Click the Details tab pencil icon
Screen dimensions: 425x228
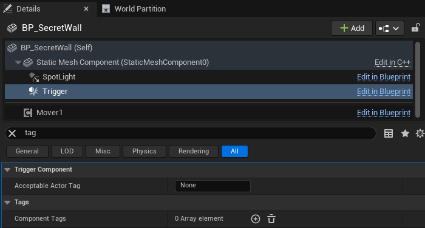pos(7,8)
